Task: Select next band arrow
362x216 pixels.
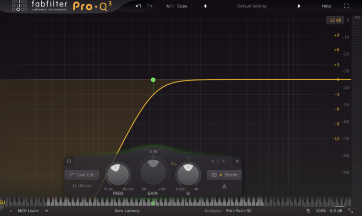Action: 224,161
